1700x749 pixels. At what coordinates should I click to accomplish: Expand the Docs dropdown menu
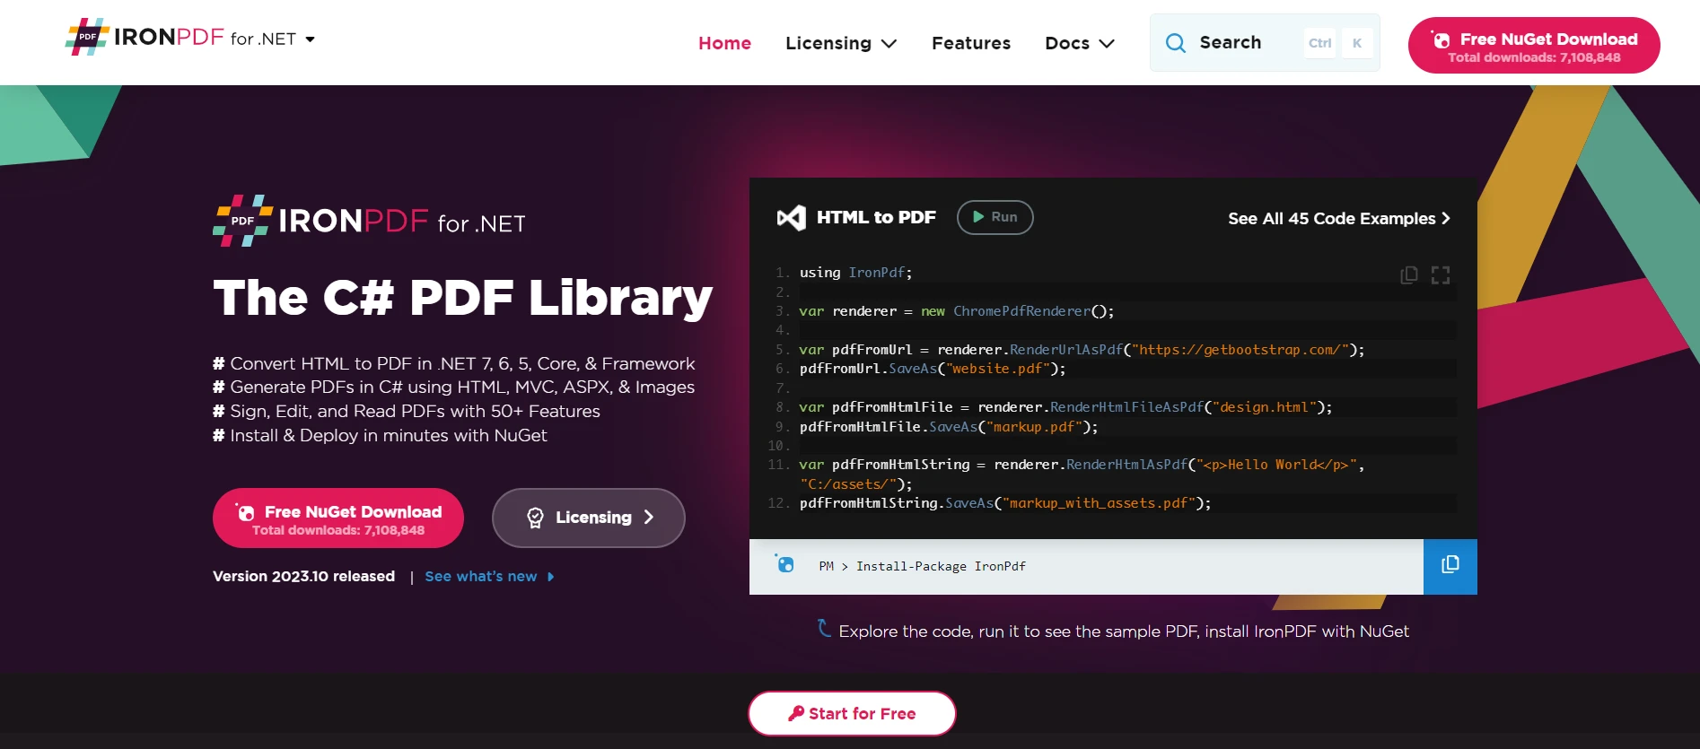[1080, 43]
